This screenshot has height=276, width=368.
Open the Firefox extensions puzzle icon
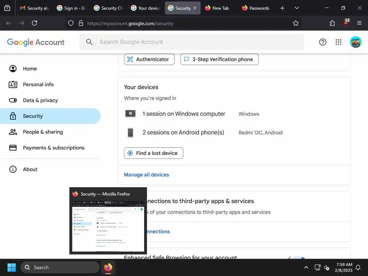[x=332, y=23]
